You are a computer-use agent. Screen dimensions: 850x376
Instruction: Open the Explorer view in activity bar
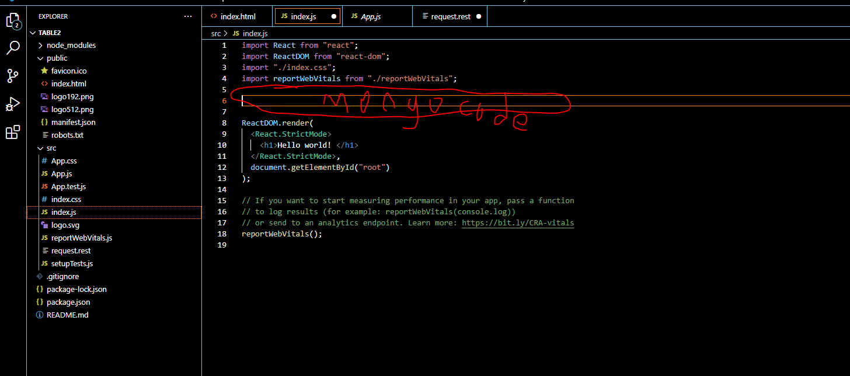[x=13, y=22]
